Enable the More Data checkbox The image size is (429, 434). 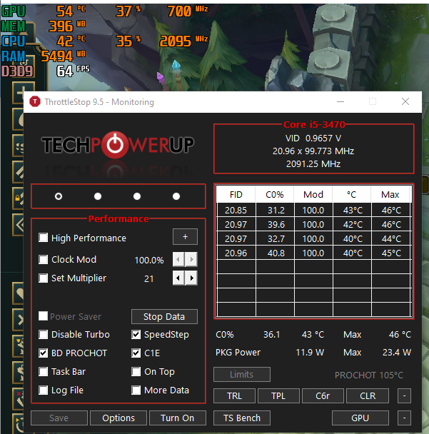[136, 390]
